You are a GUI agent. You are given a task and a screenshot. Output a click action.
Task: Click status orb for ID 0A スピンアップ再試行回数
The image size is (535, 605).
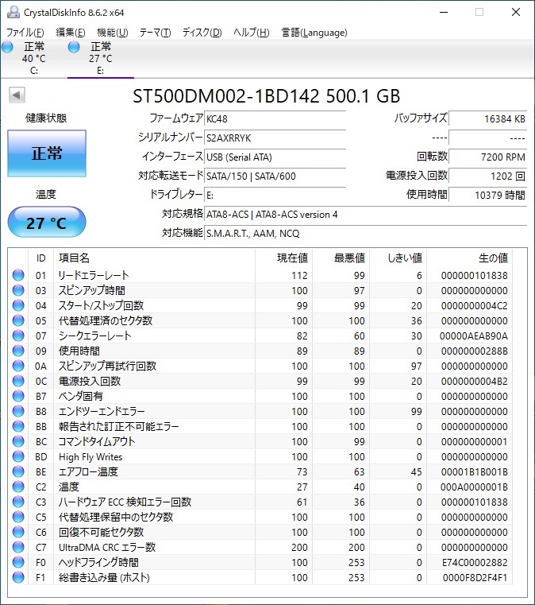(18, 366)
